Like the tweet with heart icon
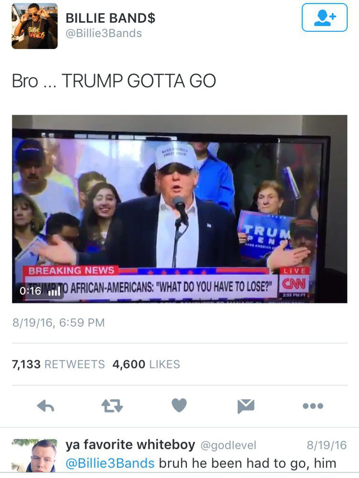Viewport: 359px width, 478px height. point(179,405)
